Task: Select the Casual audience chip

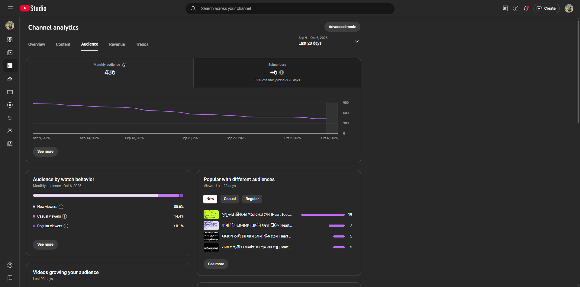Action: click(x=230, y=199)
